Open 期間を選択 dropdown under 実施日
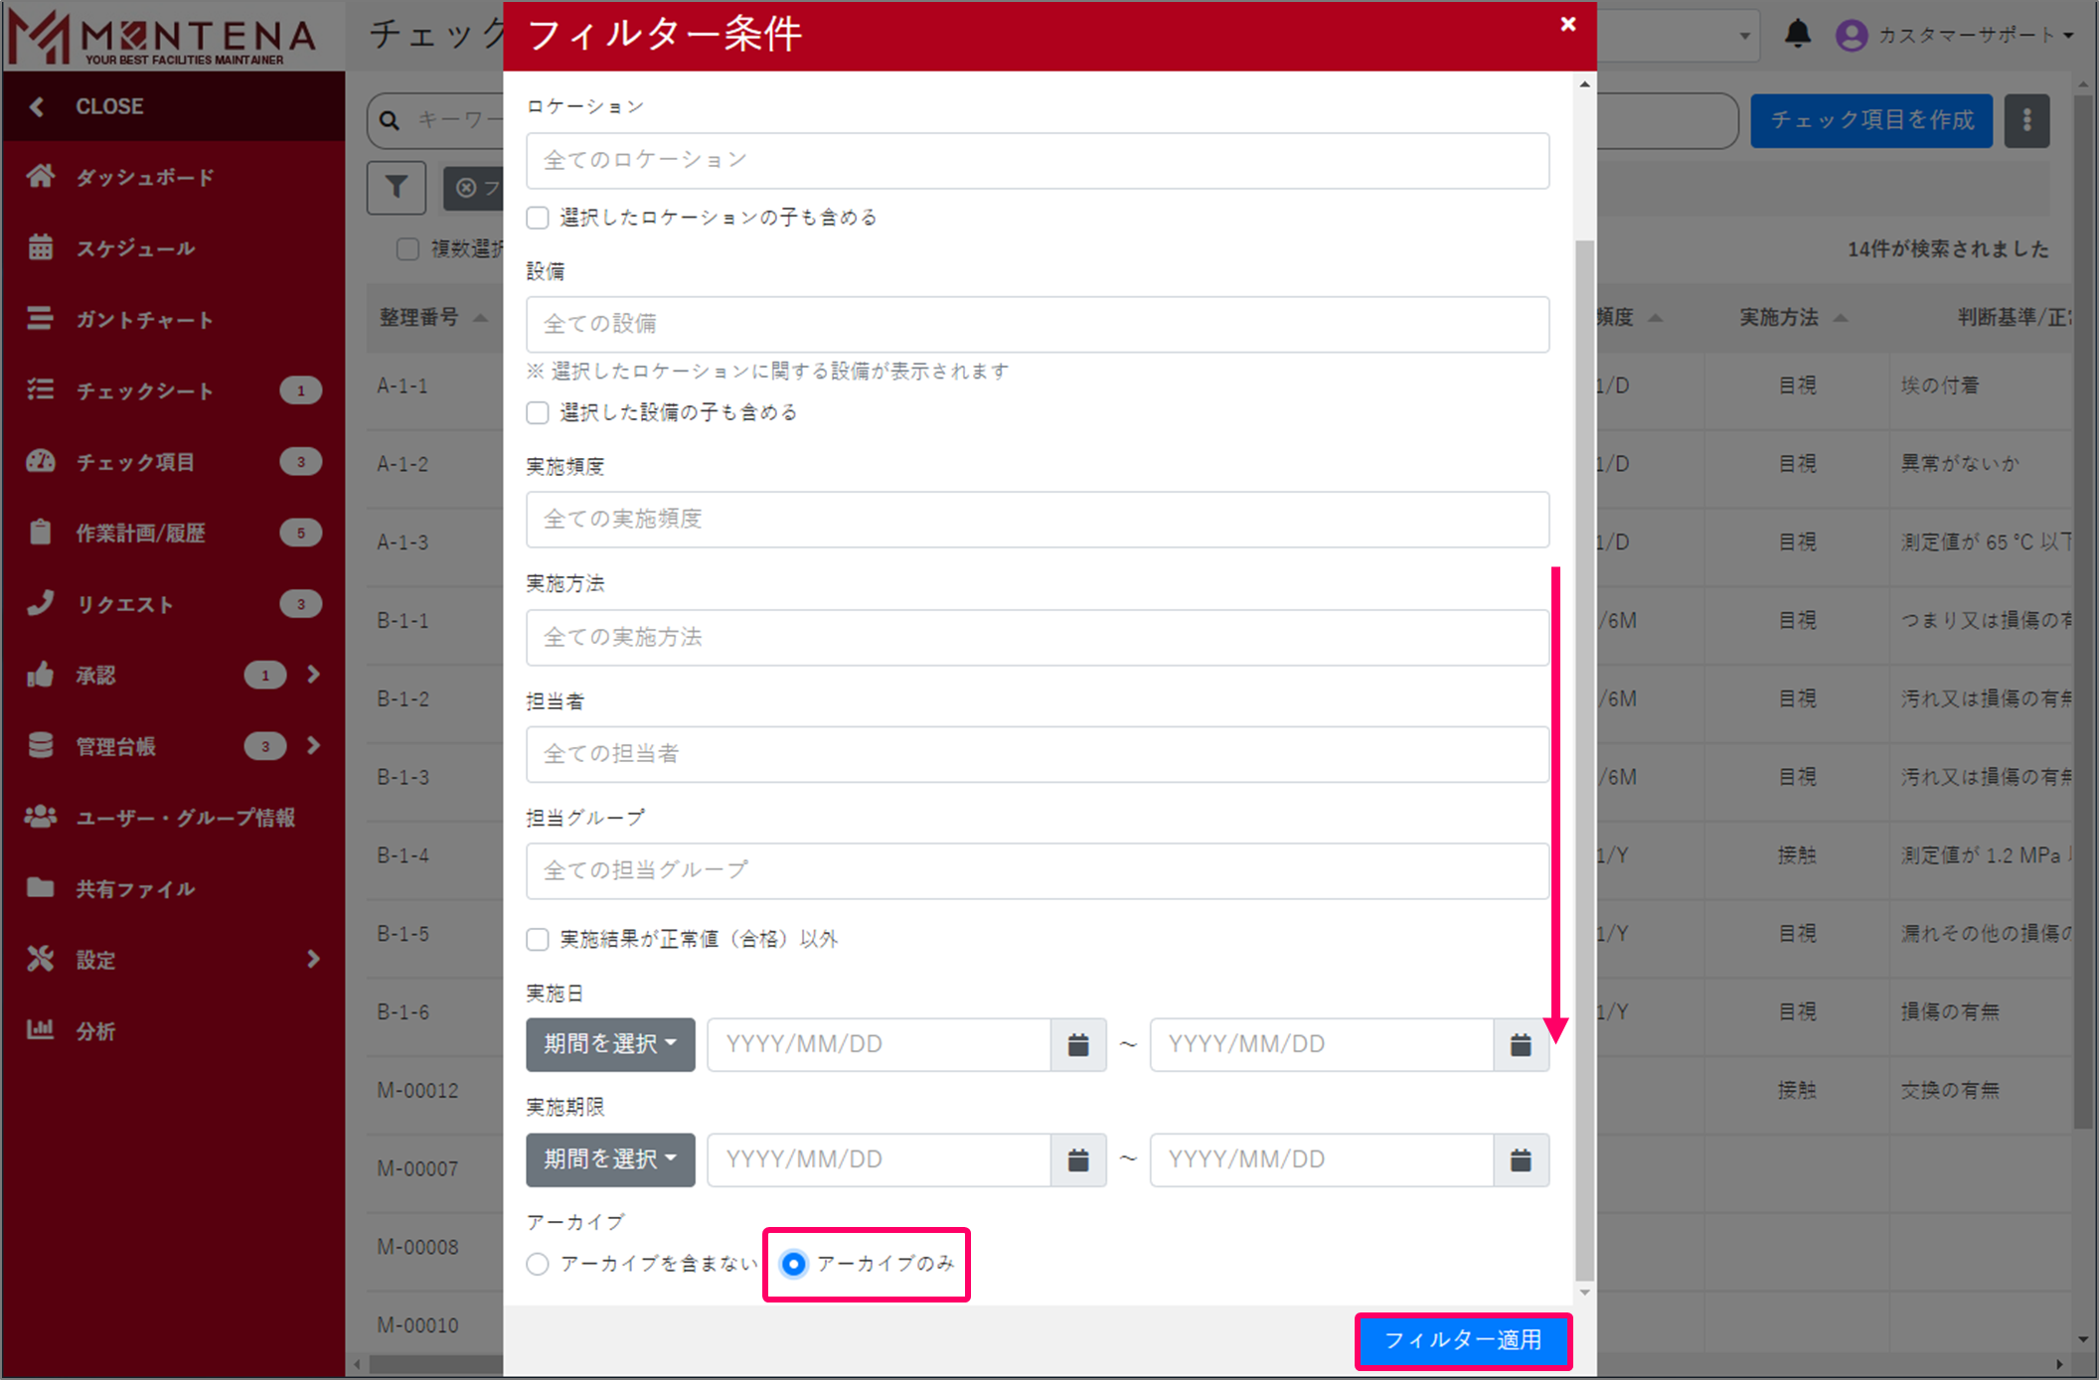Image resolution: width=2099 pixels, height=1380 pixels. click(609, 1044)
